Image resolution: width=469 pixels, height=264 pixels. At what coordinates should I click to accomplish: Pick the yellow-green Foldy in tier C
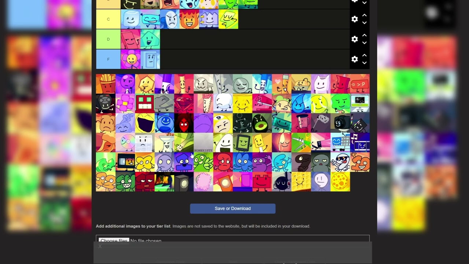pos(228,19)
